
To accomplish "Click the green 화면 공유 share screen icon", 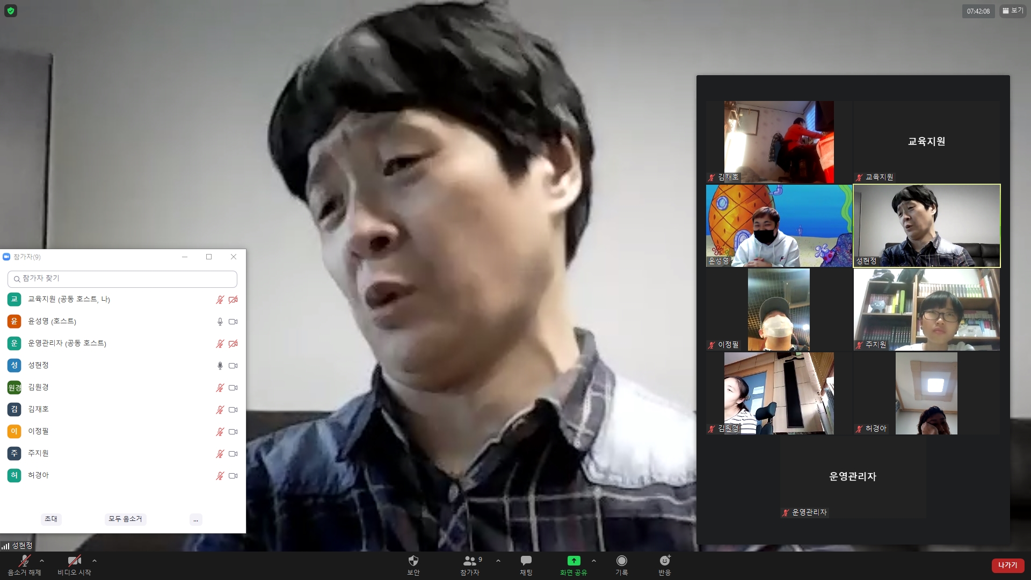I will pos(573,561).
